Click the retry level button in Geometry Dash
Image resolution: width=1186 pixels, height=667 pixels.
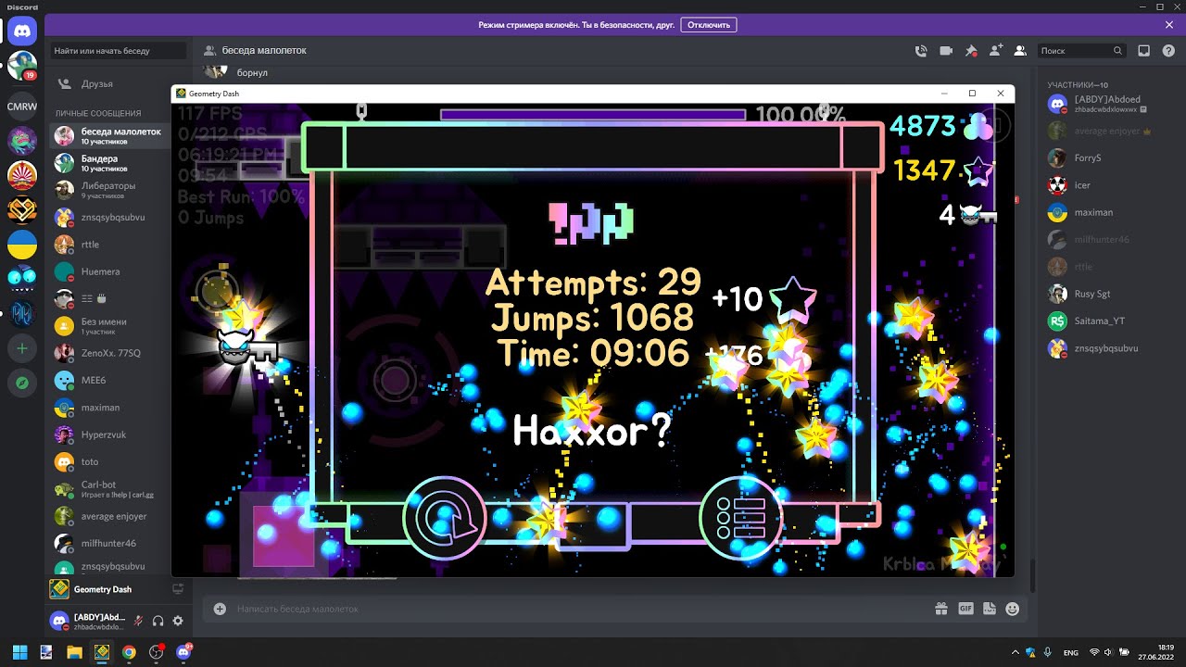pyautogui.click(x=446, y=519)
